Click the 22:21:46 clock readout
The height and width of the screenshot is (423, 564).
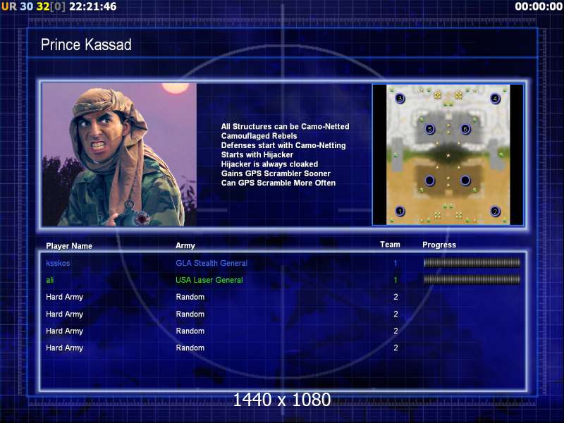pos(93,6)
